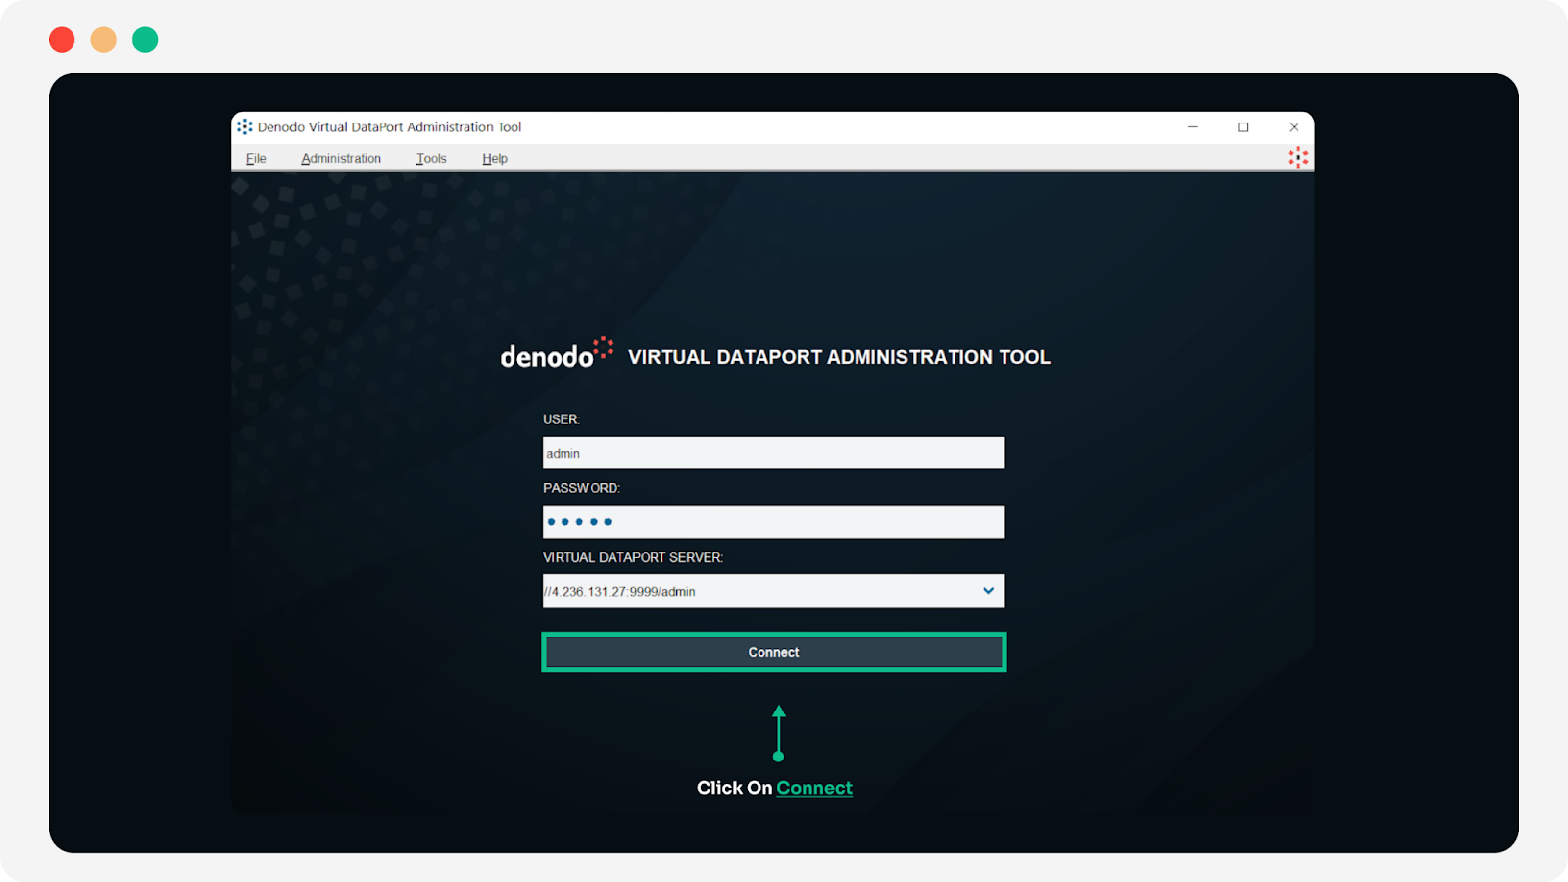This screenshot has height=882, width=1568.
Task: Click the VIRTUAL DATAPORT SERVER: label
Action: tap(633, 557)
